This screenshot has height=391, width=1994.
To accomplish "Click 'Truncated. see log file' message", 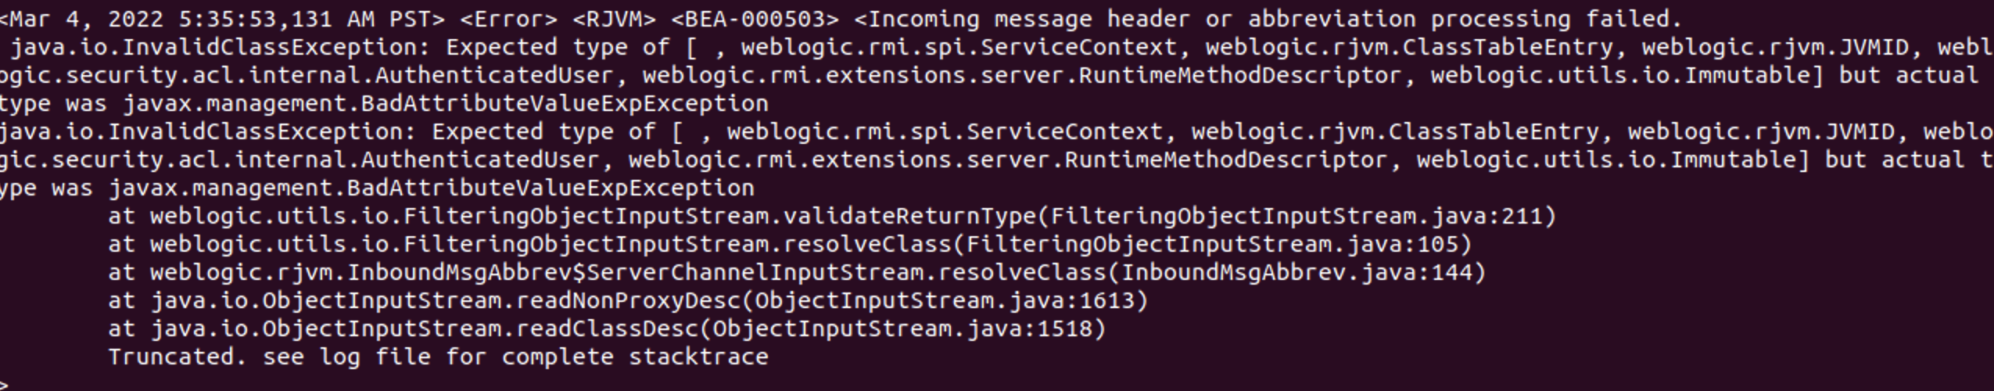I will click(x=438, y=357).
